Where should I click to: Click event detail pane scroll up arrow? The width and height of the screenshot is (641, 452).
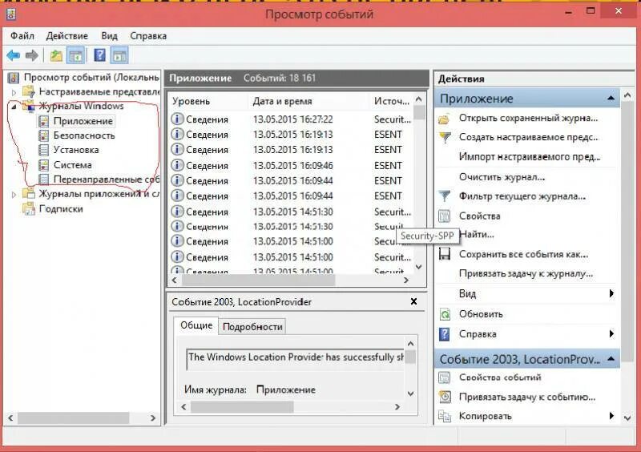point(410,344)
